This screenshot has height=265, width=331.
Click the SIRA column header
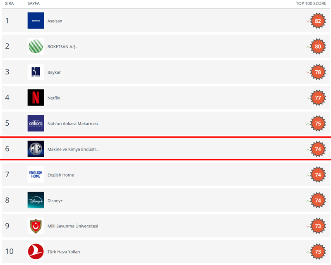9,3
